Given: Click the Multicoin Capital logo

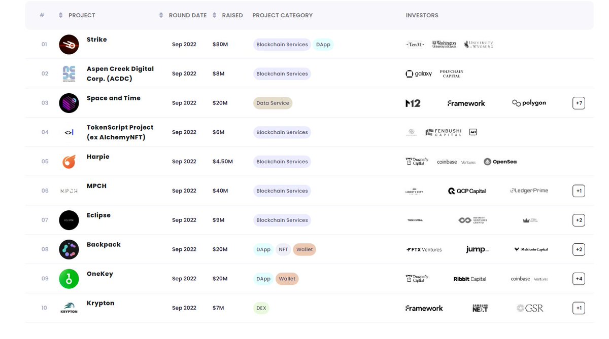Looking at the screenshot, I should tap(531, 249).
